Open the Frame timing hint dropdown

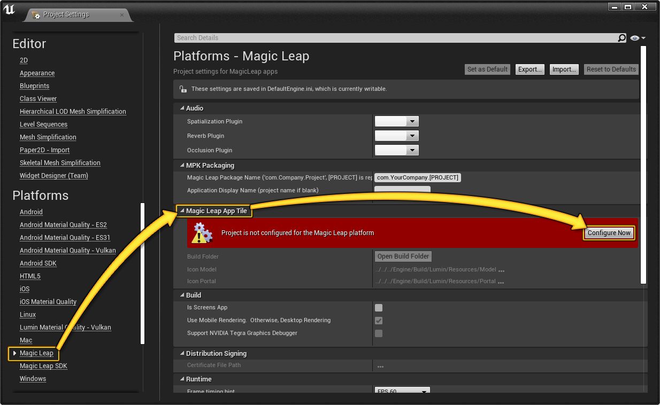tap(402, 391)
